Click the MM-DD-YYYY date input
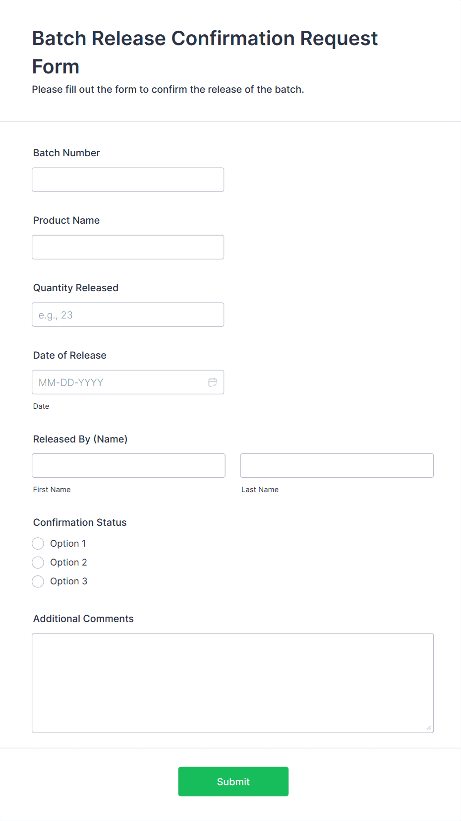The height and width of the screenshot is (821, 461). (119, 382)
